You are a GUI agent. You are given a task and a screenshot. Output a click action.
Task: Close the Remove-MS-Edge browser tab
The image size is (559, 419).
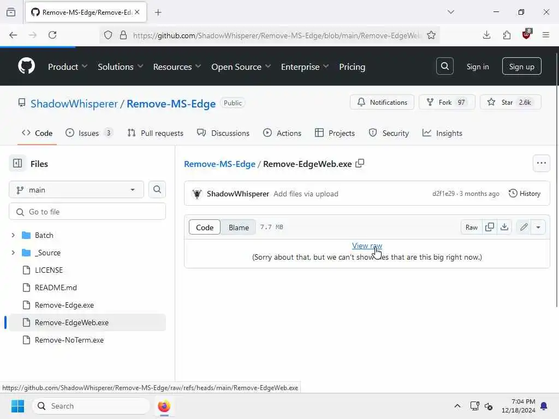tap(137, 12)
